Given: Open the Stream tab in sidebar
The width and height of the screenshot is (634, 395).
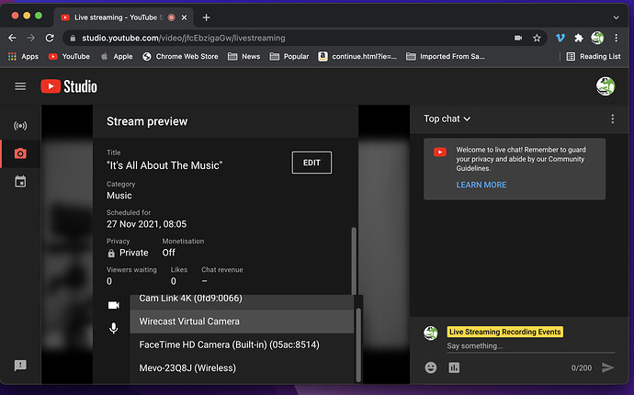Looking at the screenshot, I should point(20,126).
